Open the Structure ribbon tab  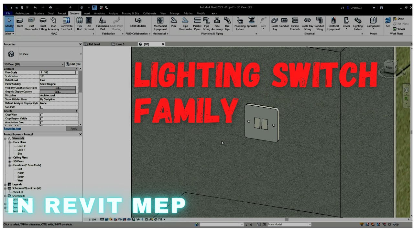pyautogui.click(x=38, y=14)
